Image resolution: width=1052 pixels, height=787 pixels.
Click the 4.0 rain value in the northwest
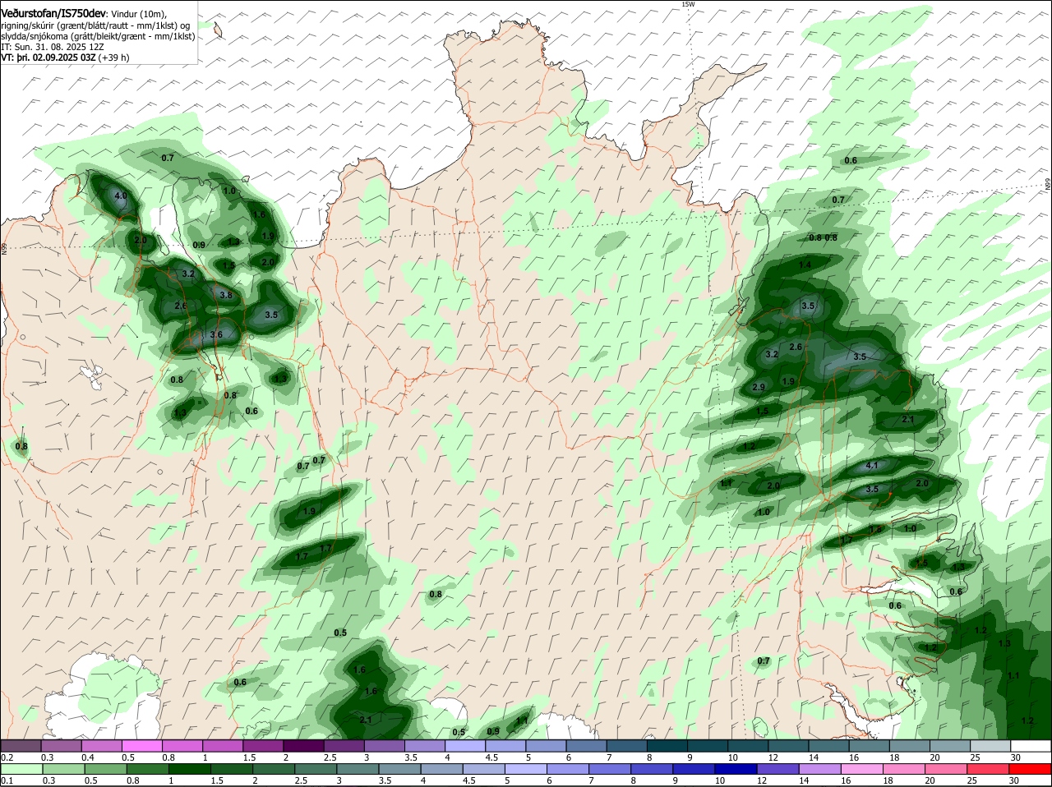[121, 196]
